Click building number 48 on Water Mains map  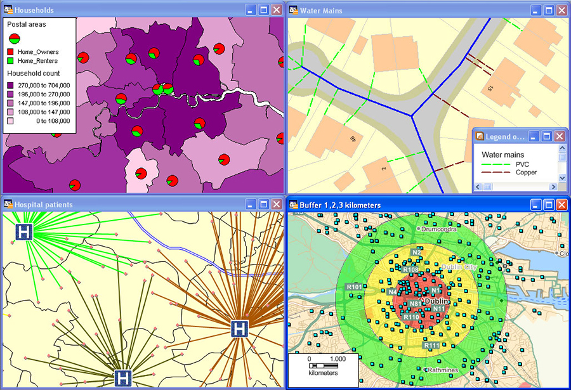tap(353, 139)
